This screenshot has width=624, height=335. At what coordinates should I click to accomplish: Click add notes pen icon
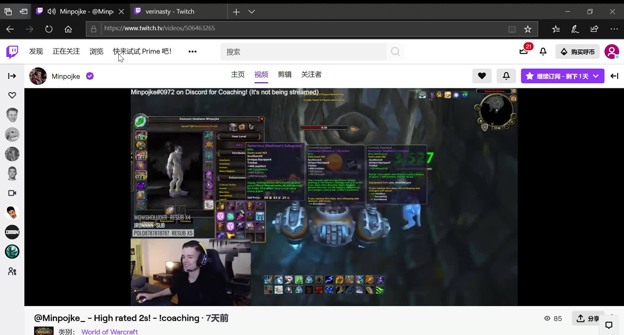pyautogui.click(x=575, y=29)
